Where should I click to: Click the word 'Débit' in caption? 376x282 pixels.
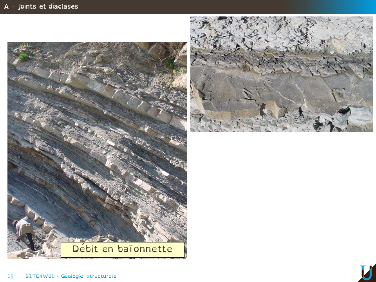coord(85,249)
